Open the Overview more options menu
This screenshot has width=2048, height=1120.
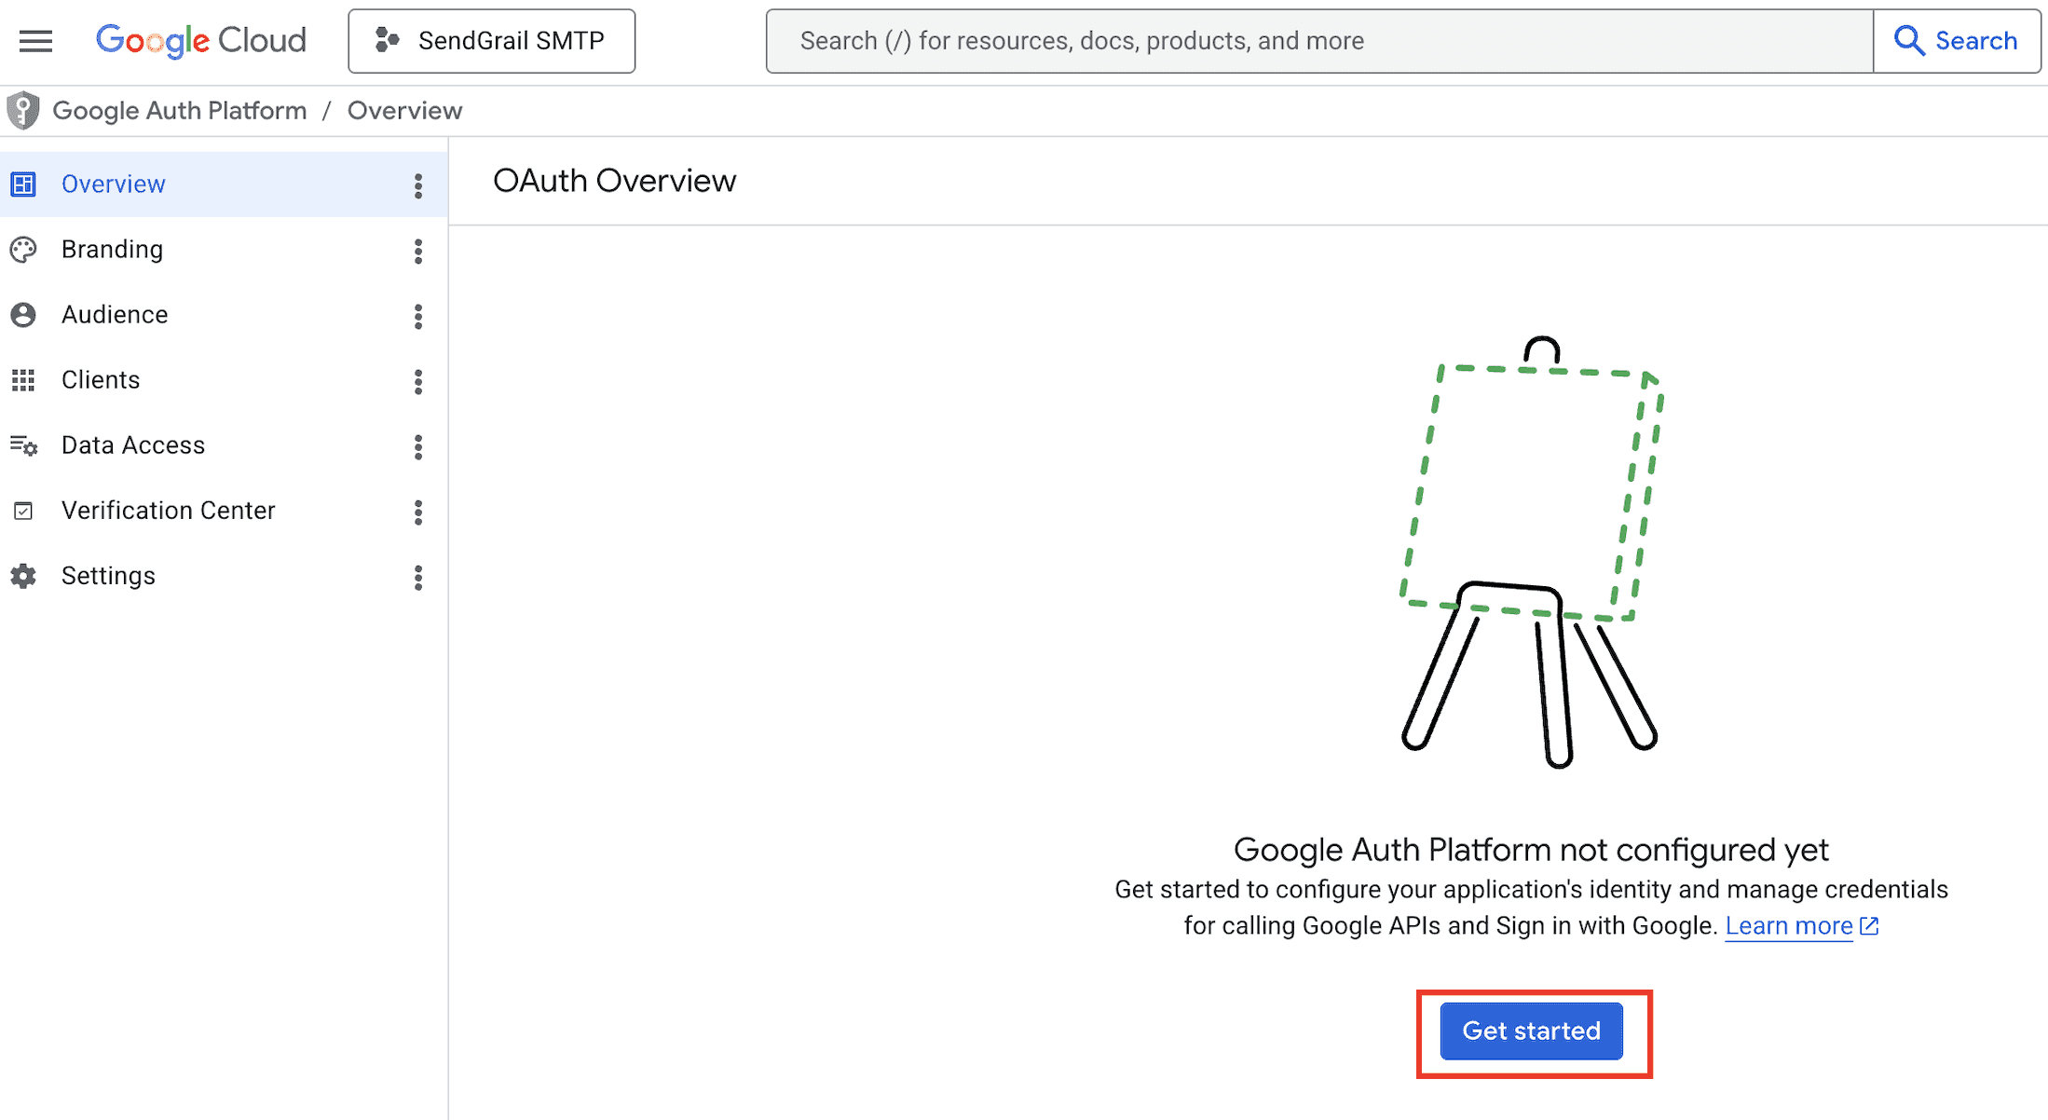tap(418, 185)
